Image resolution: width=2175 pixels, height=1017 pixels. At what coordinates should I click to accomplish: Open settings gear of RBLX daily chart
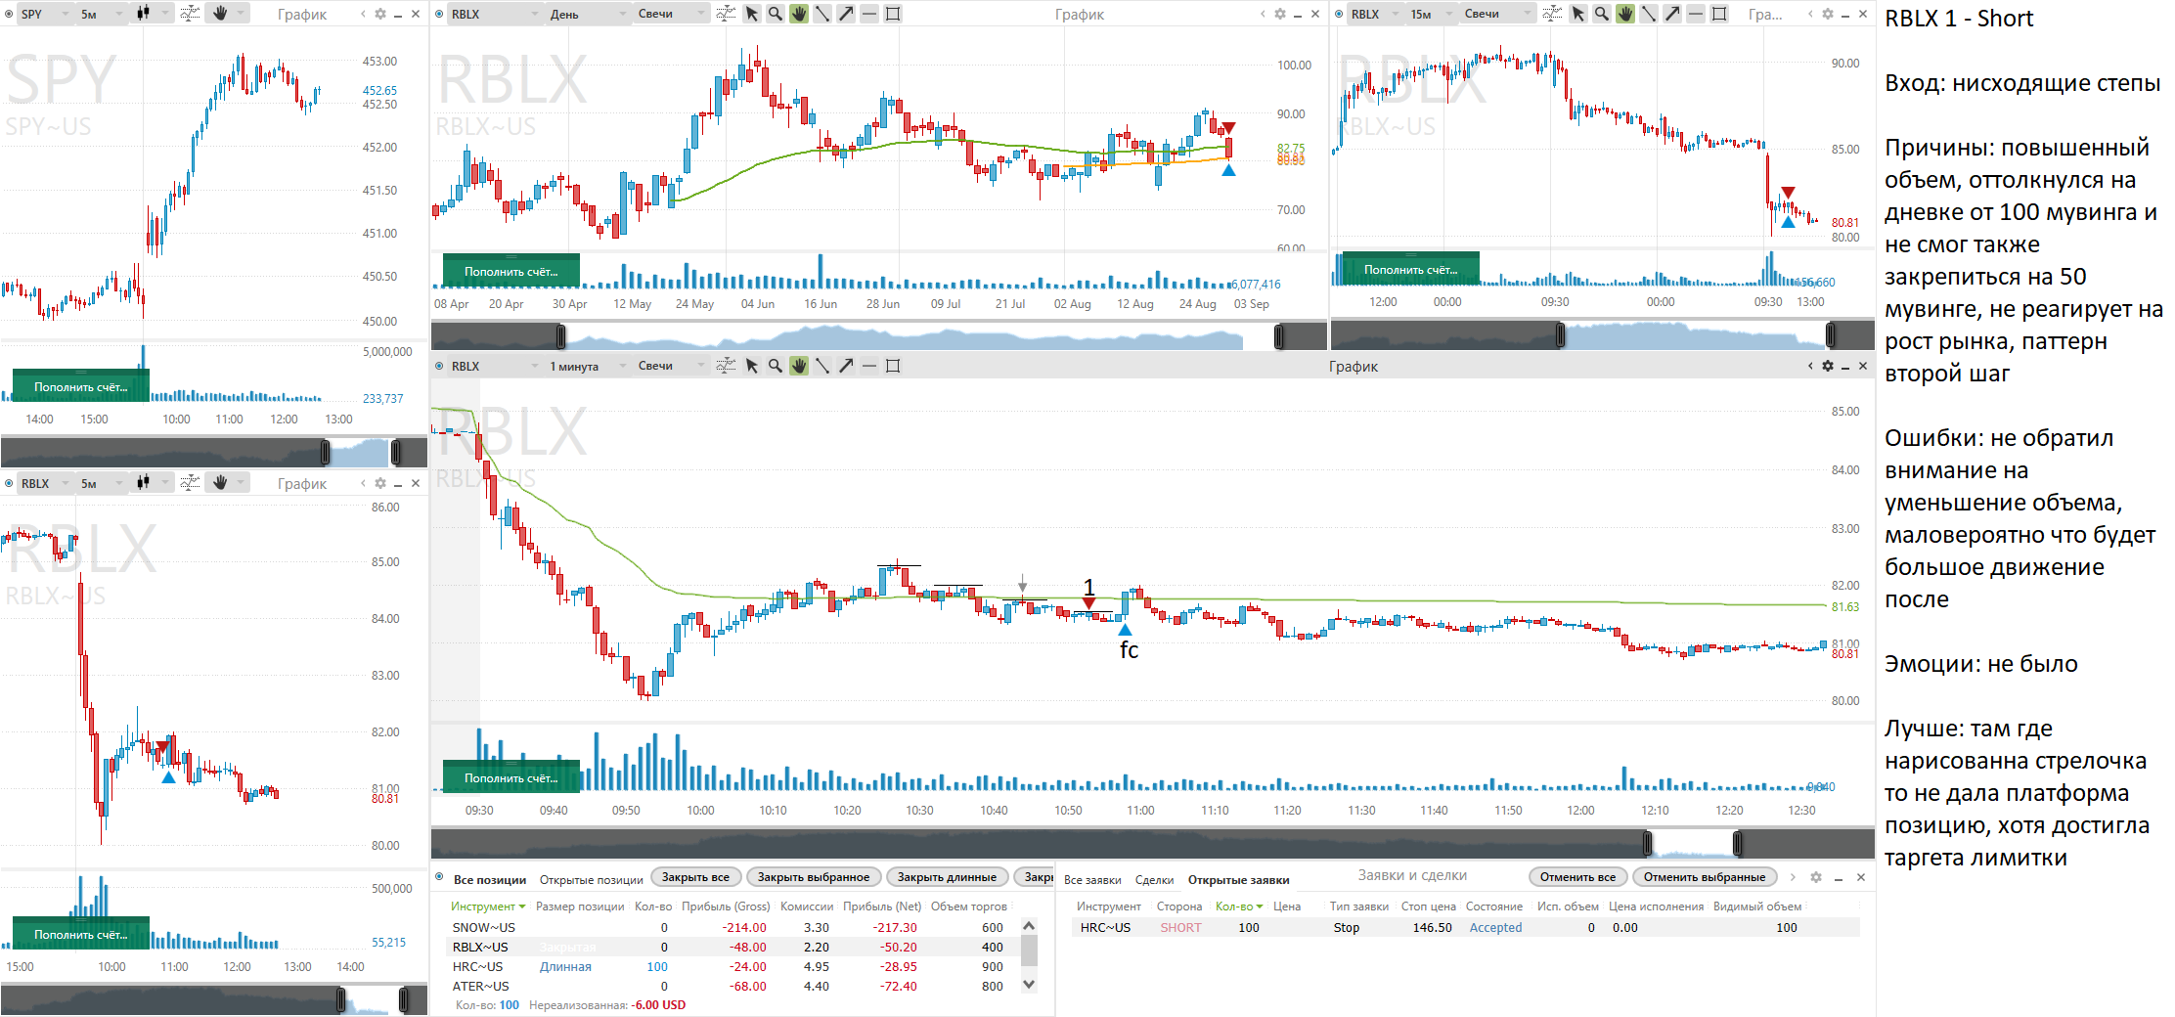pyautogui.click(x=1279, y=14)
